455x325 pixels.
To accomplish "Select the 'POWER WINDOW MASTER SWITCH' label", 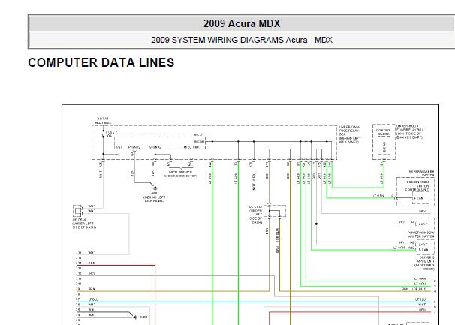I will click(x=420, y=235).
